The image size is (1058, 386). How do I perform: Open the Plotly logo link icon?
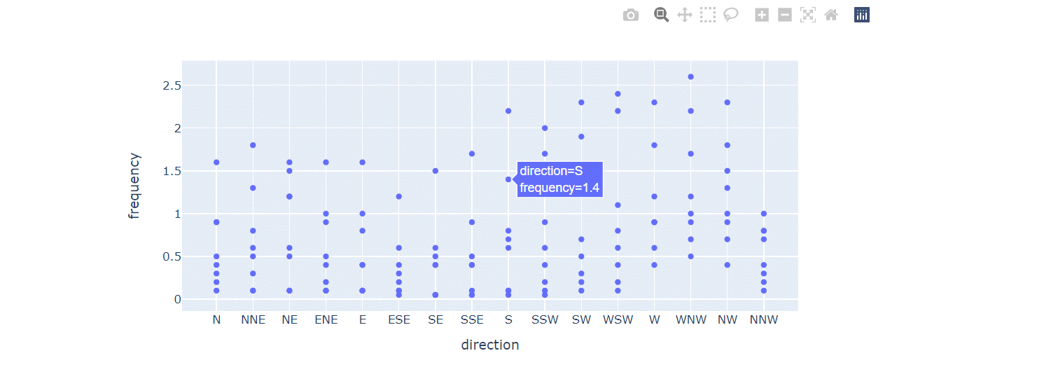(862, 15)
